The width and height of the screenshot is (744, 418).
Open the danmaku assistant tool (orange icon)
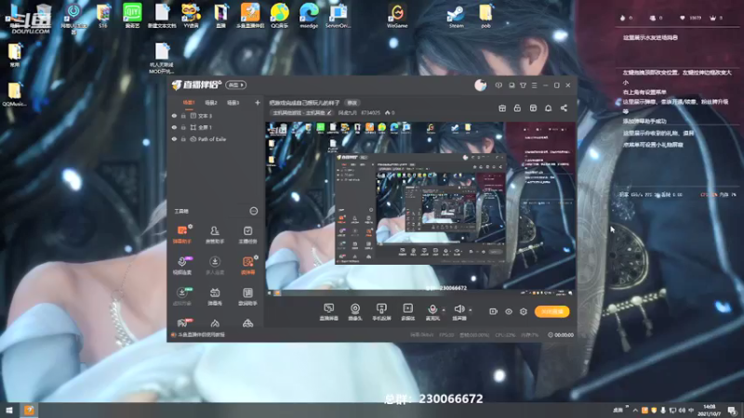point(182,235)
